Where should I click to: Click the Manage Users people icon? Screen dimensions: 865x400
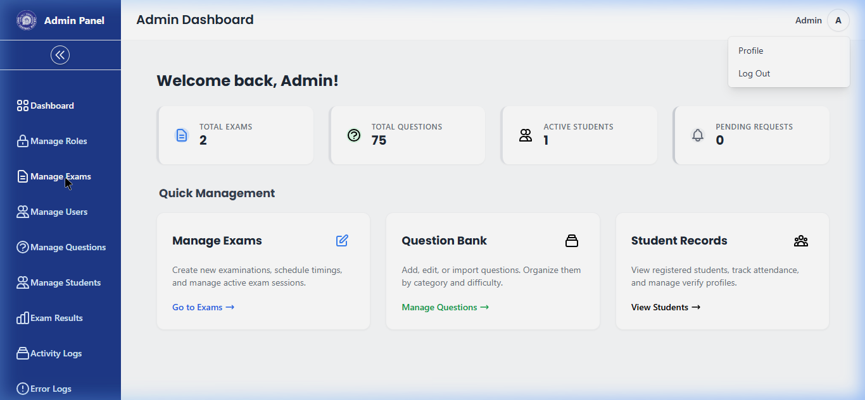(23, 212)
